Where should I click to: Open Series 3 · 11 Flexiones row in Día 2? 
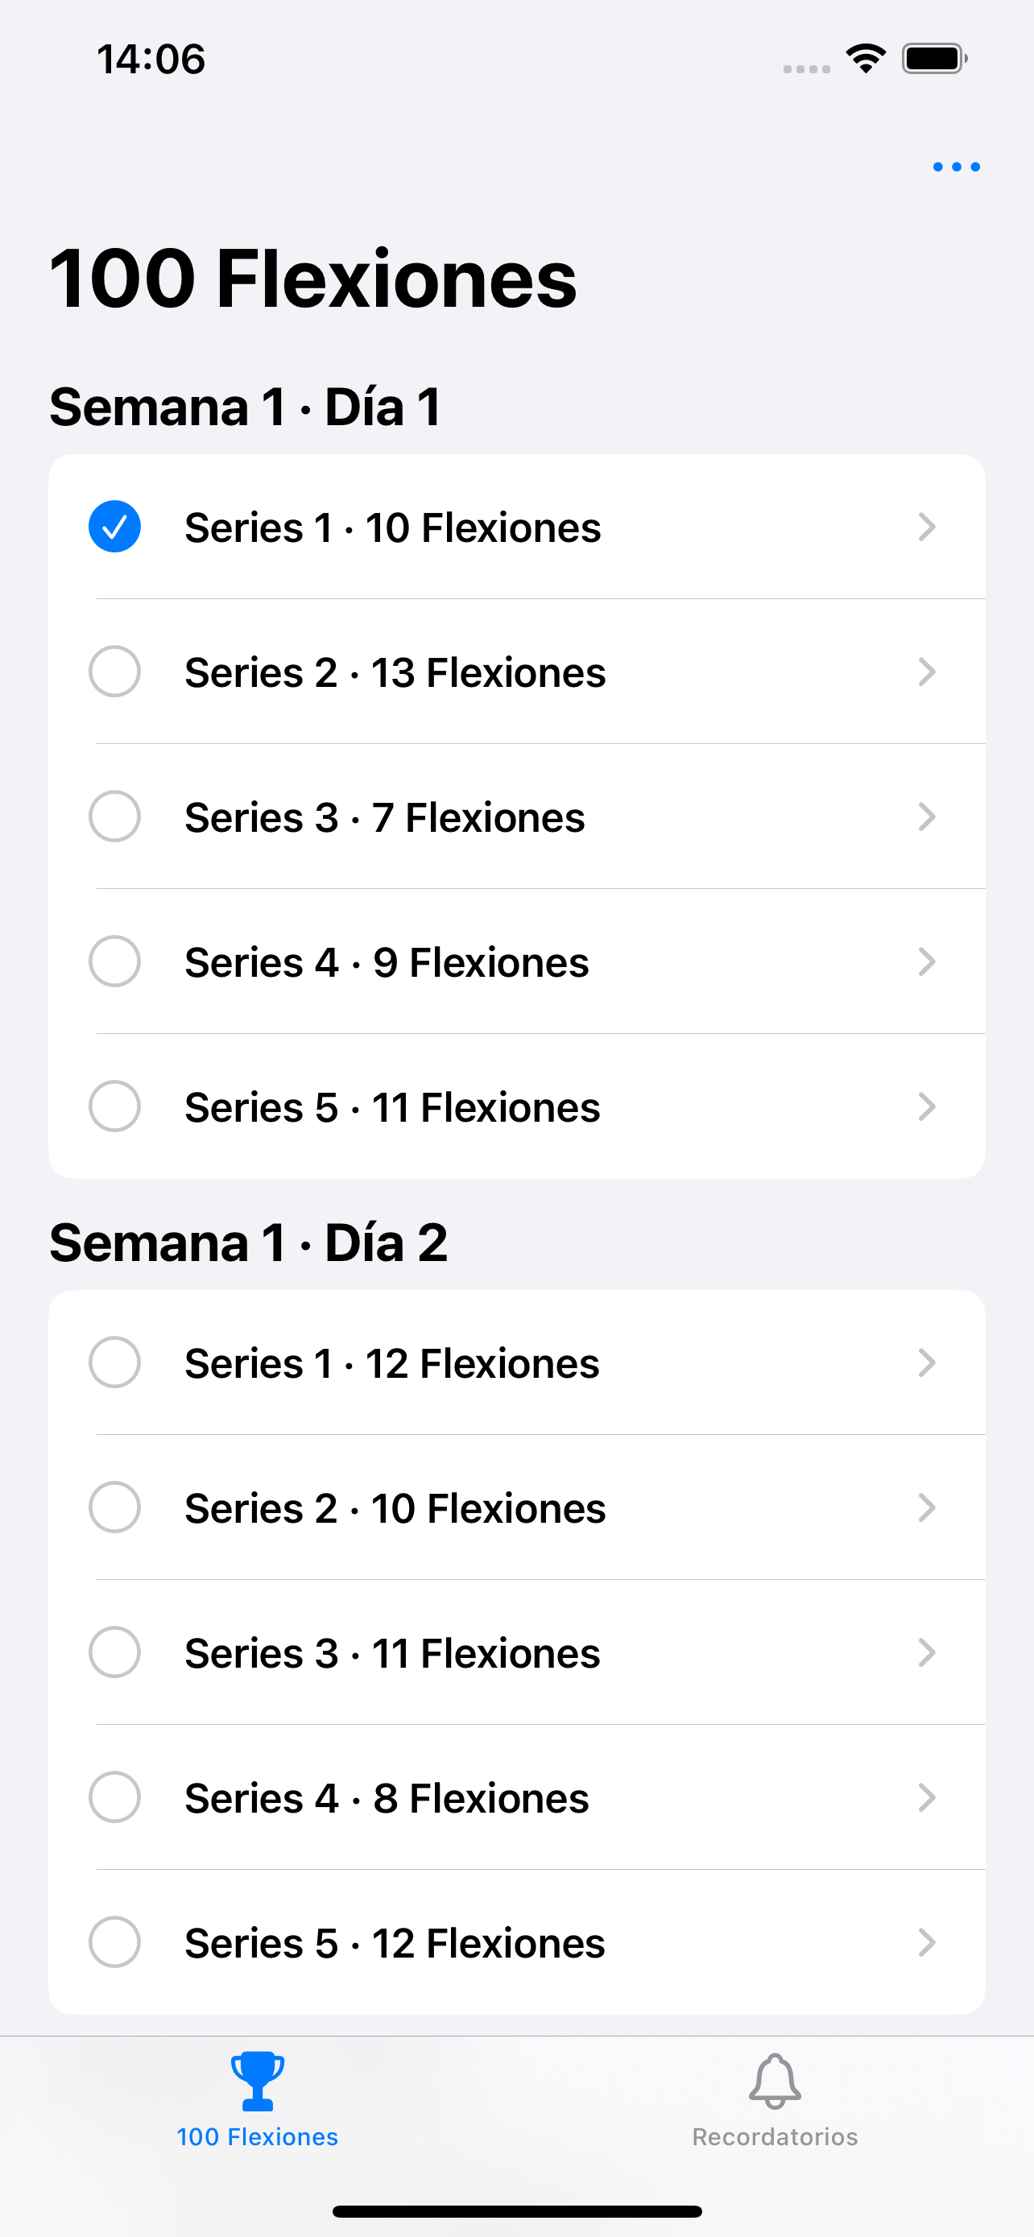[x=516, y=1652]
